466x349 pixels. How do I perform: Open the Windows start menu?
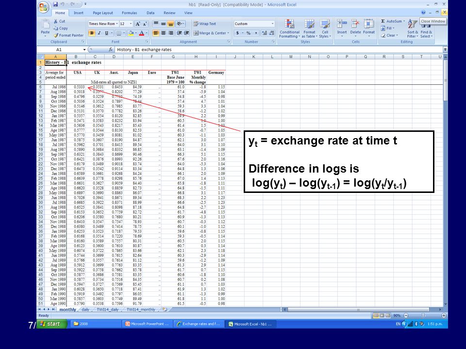51,324
